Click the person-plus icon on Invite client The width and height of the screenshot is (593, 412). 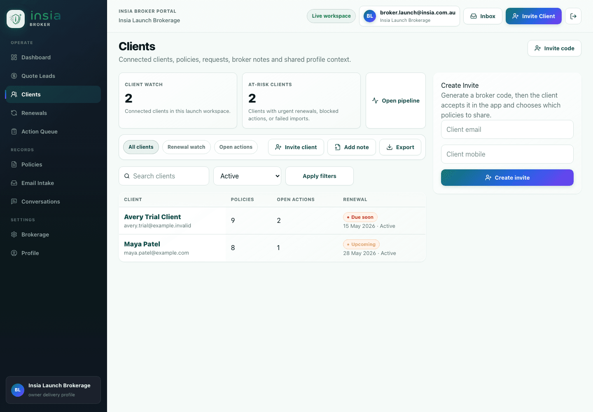coord(278,147)
